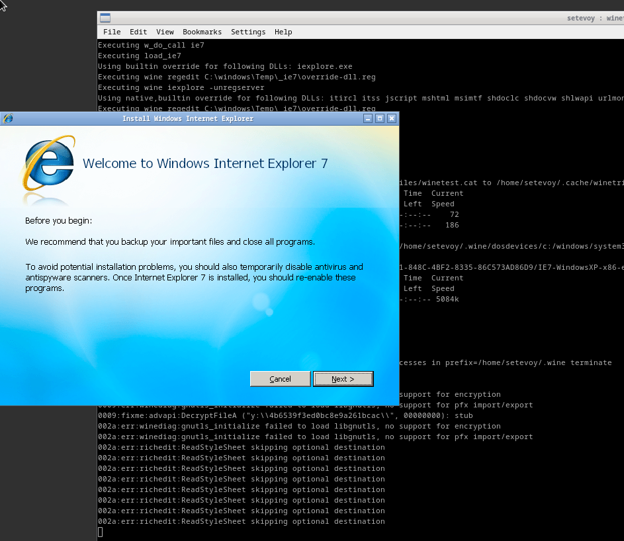Viewport: 624px width, 541px height.
Task: Click the "Before you begin:" text
Action: click(x=58, y=221)
